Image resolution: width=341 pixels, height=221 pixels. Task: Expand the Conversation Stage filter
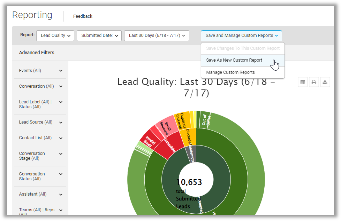click(x=40, y=156)
